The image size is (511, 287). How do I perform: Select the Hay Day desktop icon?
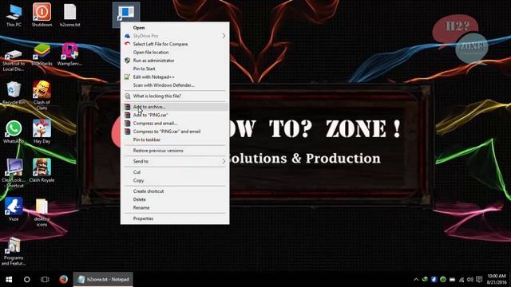pos(42,132)
